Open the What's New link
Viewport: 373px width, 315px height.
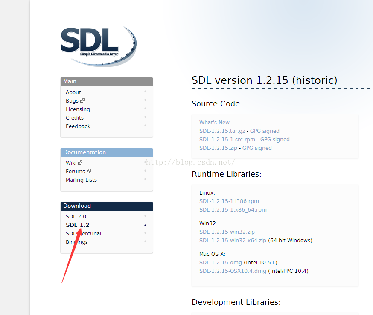214,123
